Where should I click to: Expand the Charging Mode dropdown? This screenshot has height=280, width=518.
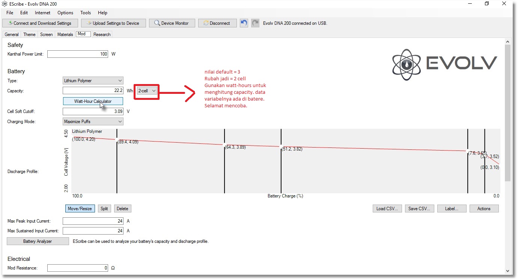click(x=93, y=122)
